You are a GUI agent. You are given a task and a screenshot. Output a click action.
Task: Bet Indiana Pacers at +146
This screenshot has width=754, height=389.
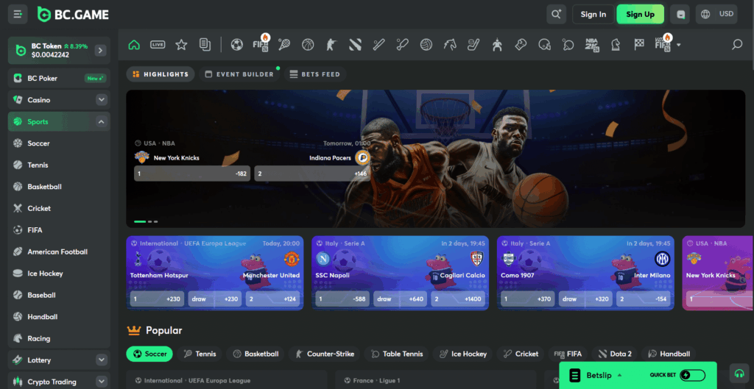point(312,174)
